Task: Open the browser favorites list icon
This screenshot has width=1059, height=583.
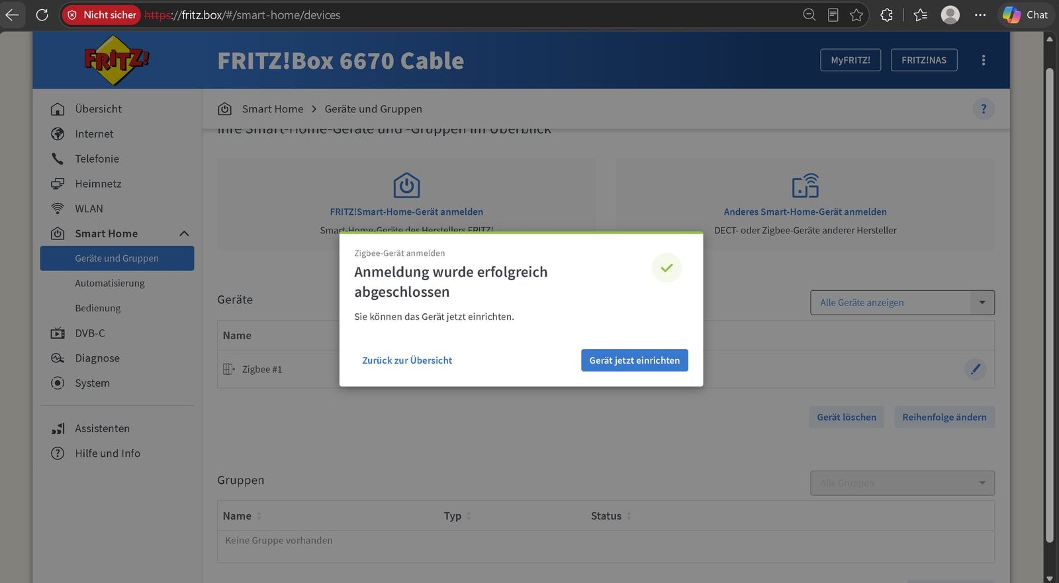Action: click(920, 15)
